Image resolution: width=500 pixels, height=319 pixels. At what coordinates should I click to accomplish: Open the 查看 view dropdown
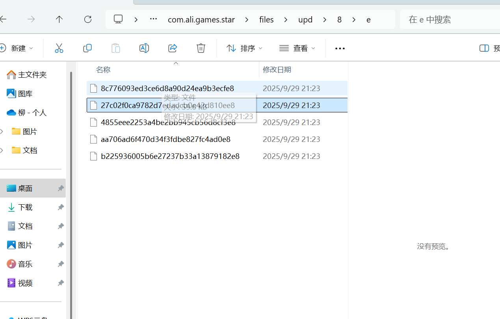pyautogui.click(x=297, y=48)
